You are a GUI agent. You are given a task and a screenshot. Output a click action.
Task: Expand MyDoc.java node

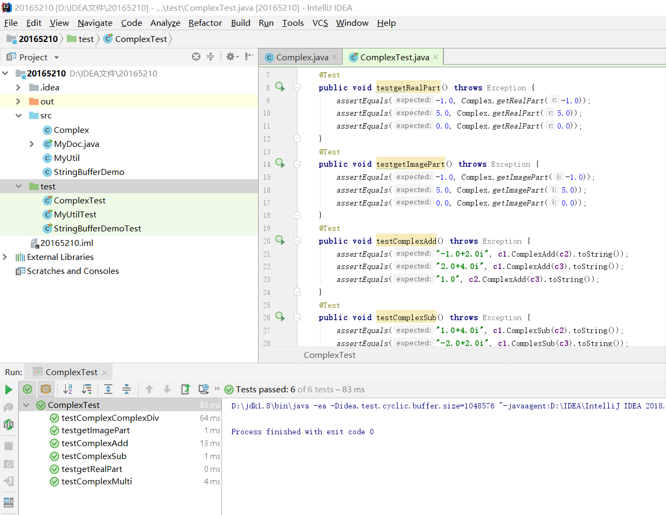click(32, 144)
